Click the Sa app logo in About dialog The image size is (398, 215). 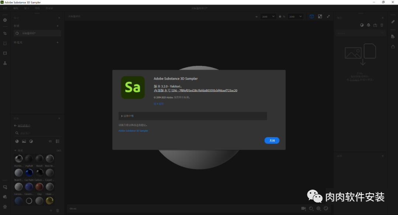tap(133, 87)
